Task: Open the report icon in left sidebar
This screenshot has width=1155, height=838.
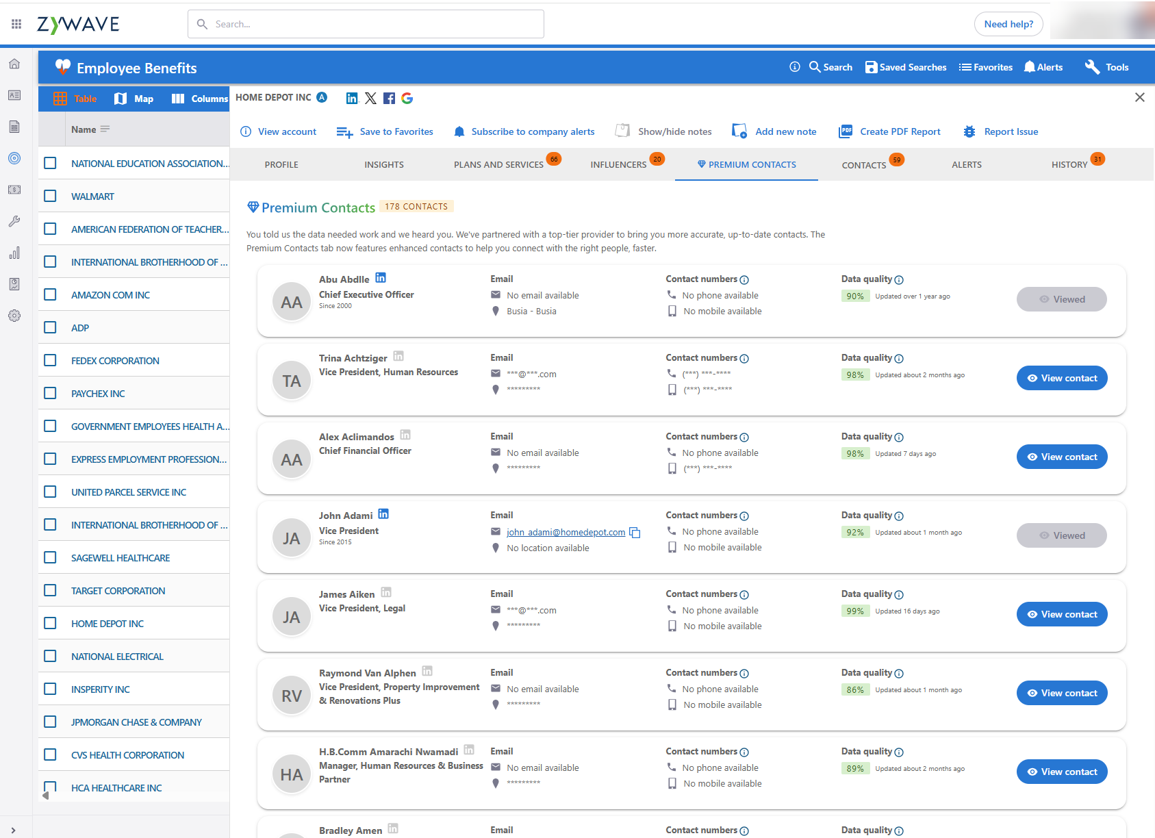Action: tap(14, 284)
